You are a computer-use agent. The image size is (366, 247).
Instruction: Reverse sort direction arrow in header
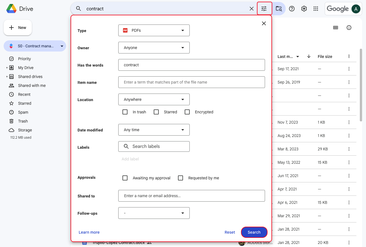(309, 57)
